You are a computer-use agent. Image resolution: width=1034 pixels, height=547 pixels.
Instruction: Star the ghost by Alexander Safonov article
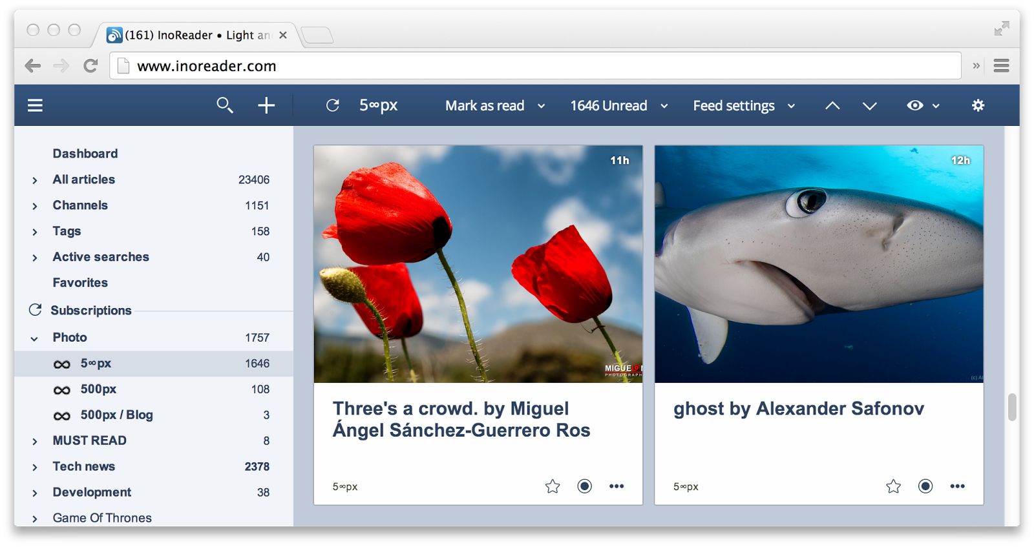coord(893,486)
